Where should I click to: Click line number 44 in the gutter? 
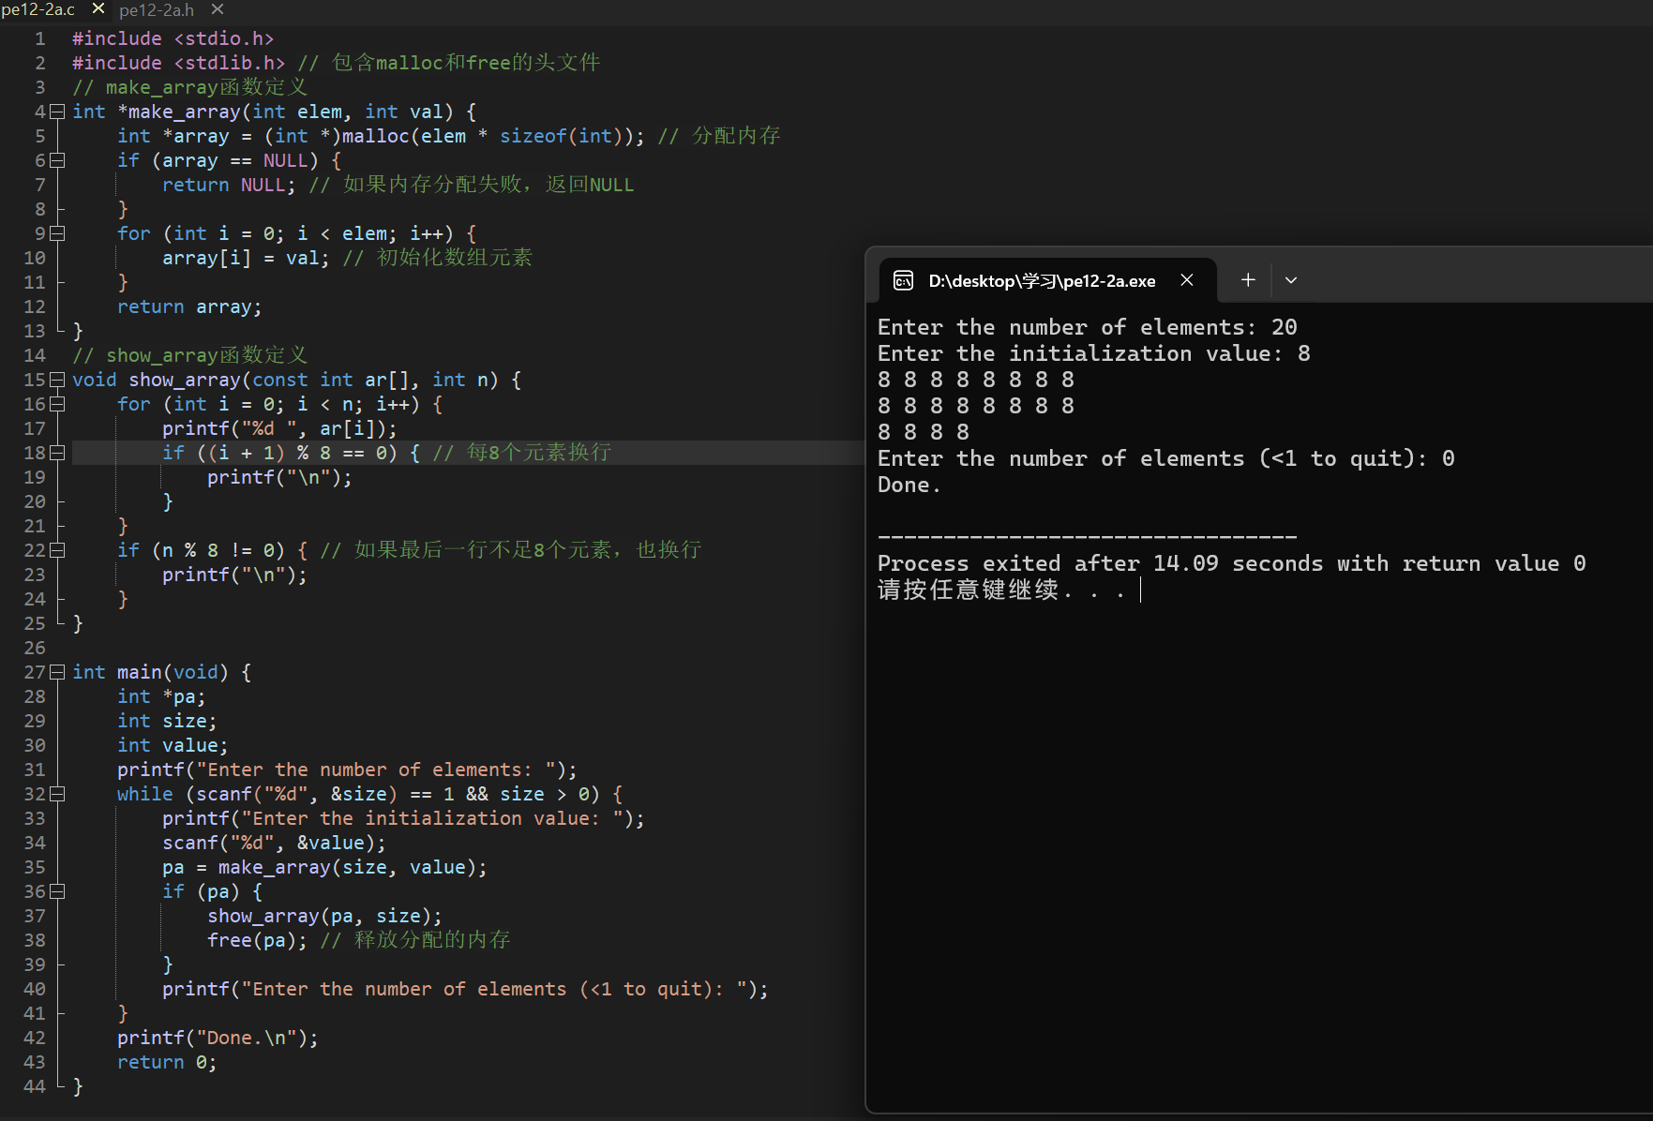click(35, 1086)
